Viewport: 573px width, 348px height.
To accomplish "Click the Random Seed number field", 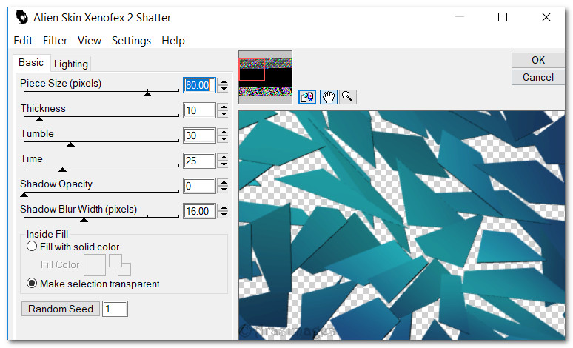I will coord(115,309).
